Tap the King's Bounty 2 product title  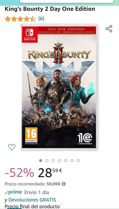click(x=50, y=9)
